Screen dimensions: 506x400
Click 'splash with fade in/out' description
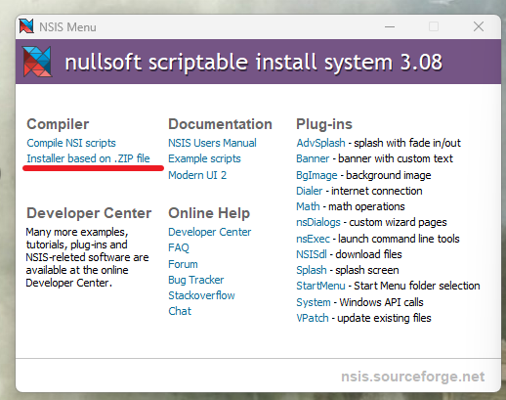click(407, 143)
